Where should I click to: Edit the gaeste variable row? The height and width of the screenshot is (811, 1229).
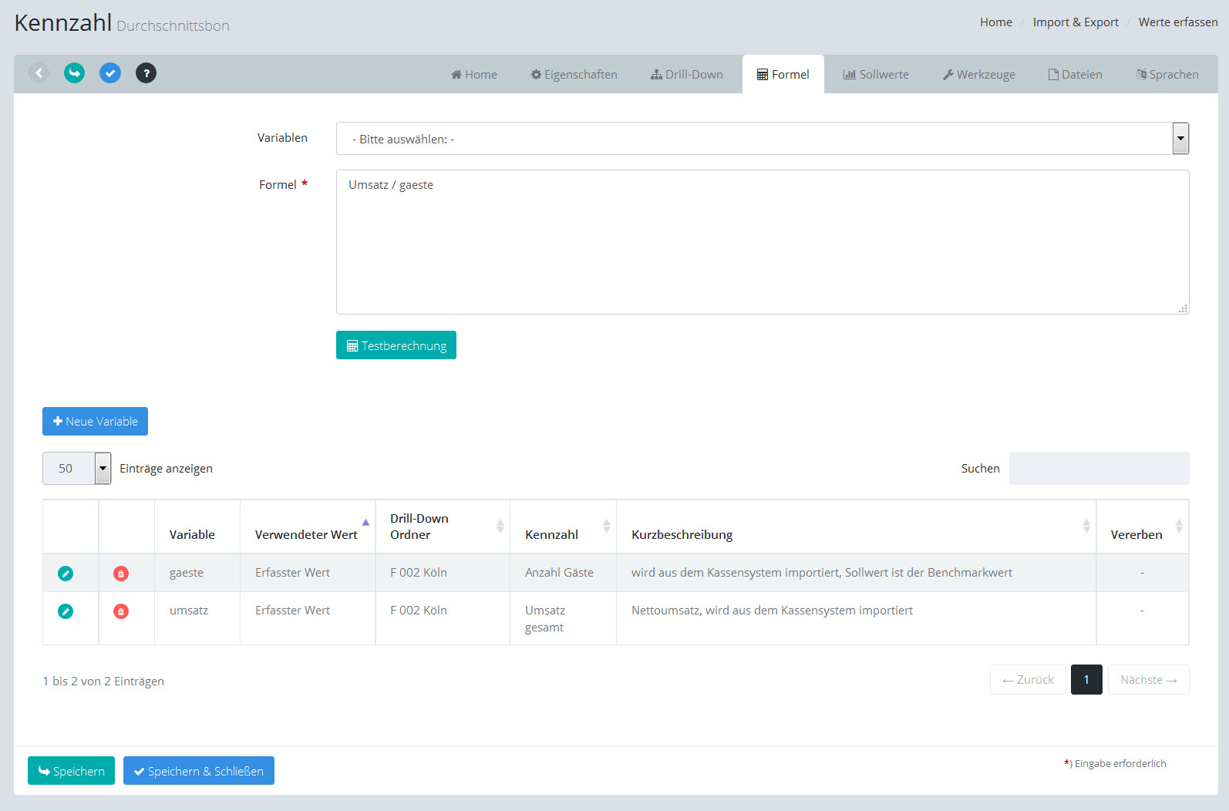point(66,574)
